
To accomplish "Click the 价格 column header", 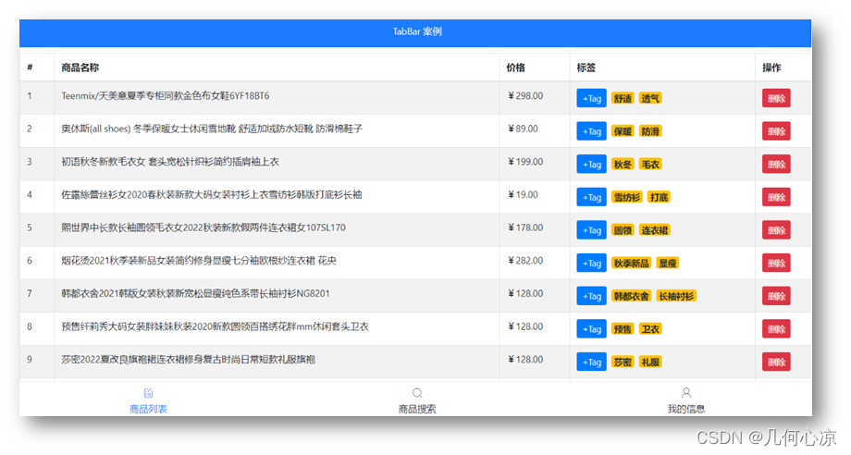I will tap(515, 68).
